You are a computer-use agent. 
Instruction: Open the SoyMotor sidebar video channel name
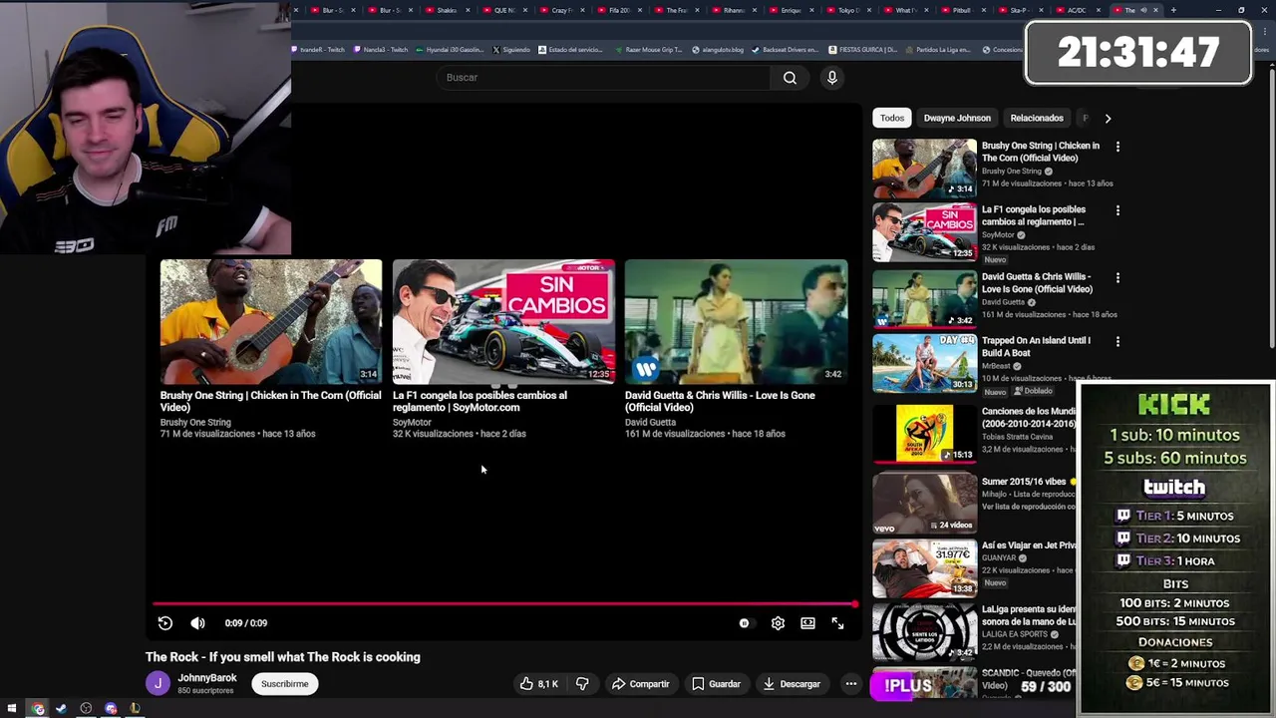tap(998, 235)
